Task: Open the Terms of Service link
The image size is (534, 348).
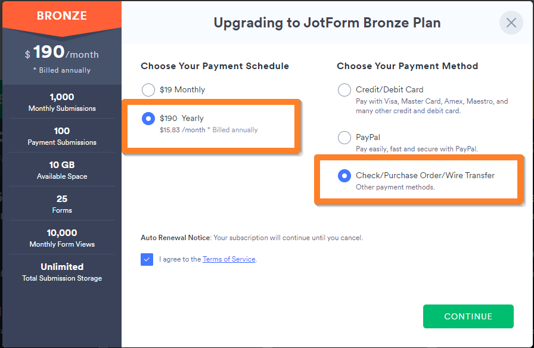Action: [x=229, y=259]
